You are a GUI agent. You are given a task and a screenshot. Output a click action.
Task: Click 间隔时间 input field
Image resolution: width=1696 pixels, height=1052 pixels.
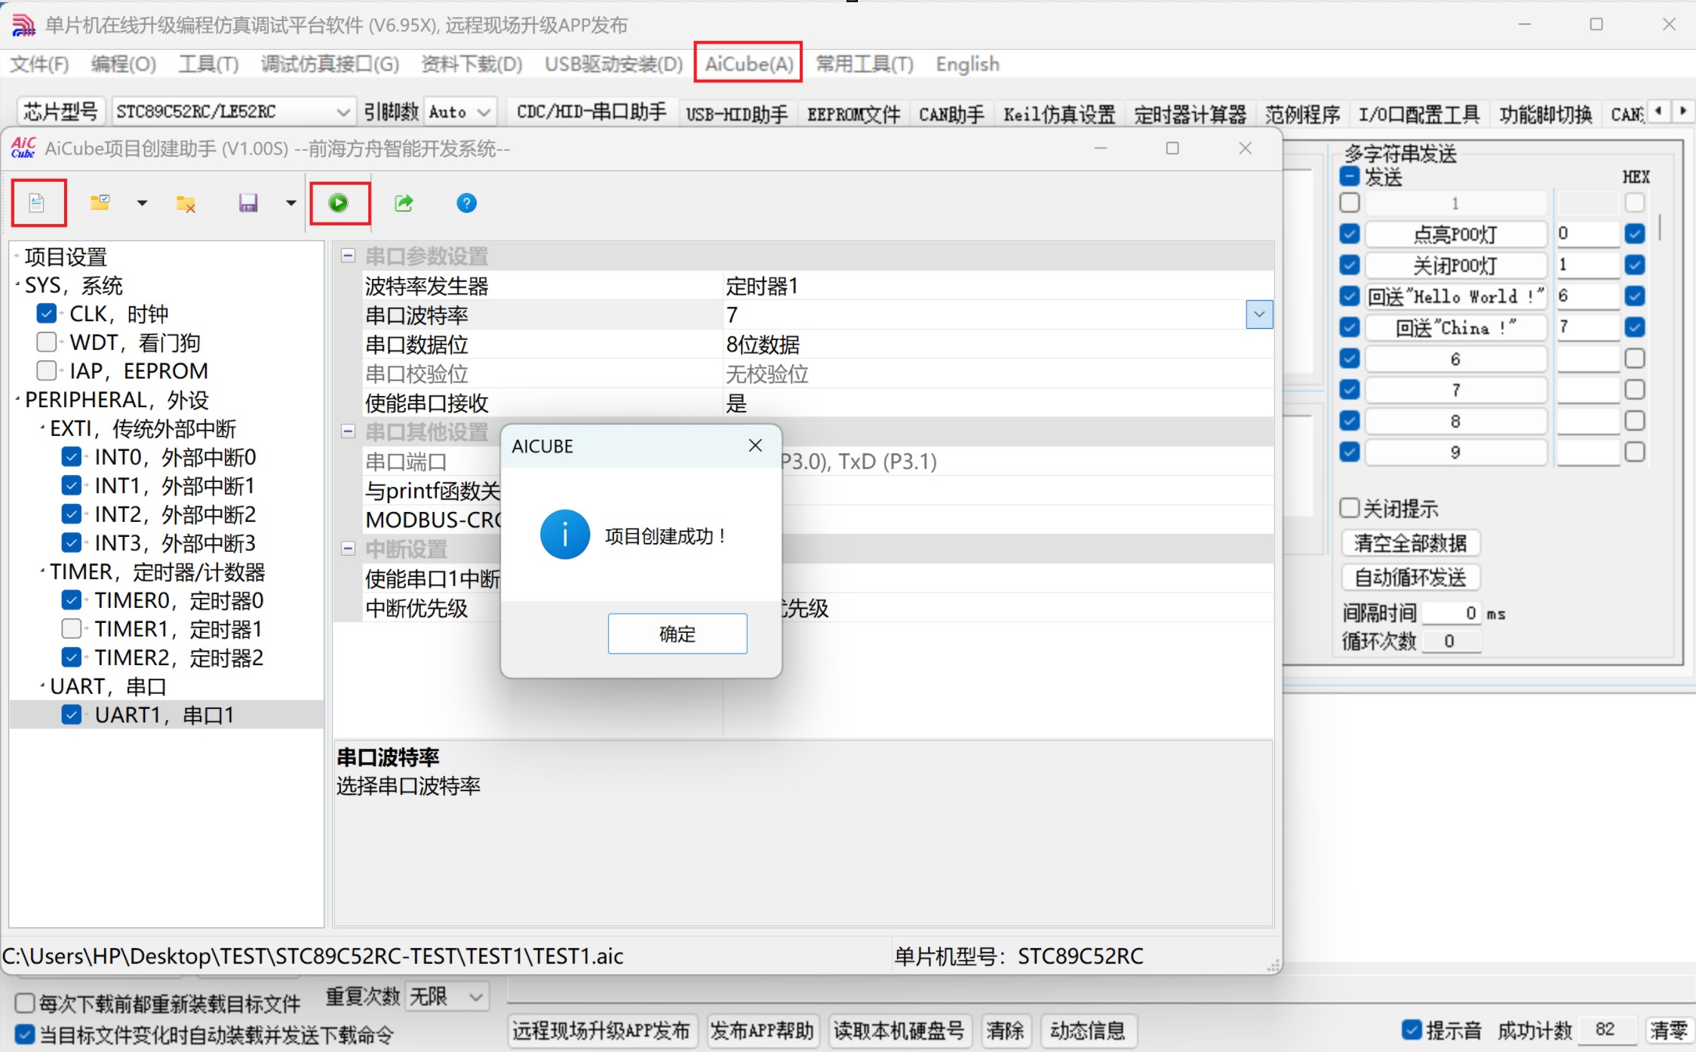click(x=1452, y=613)
